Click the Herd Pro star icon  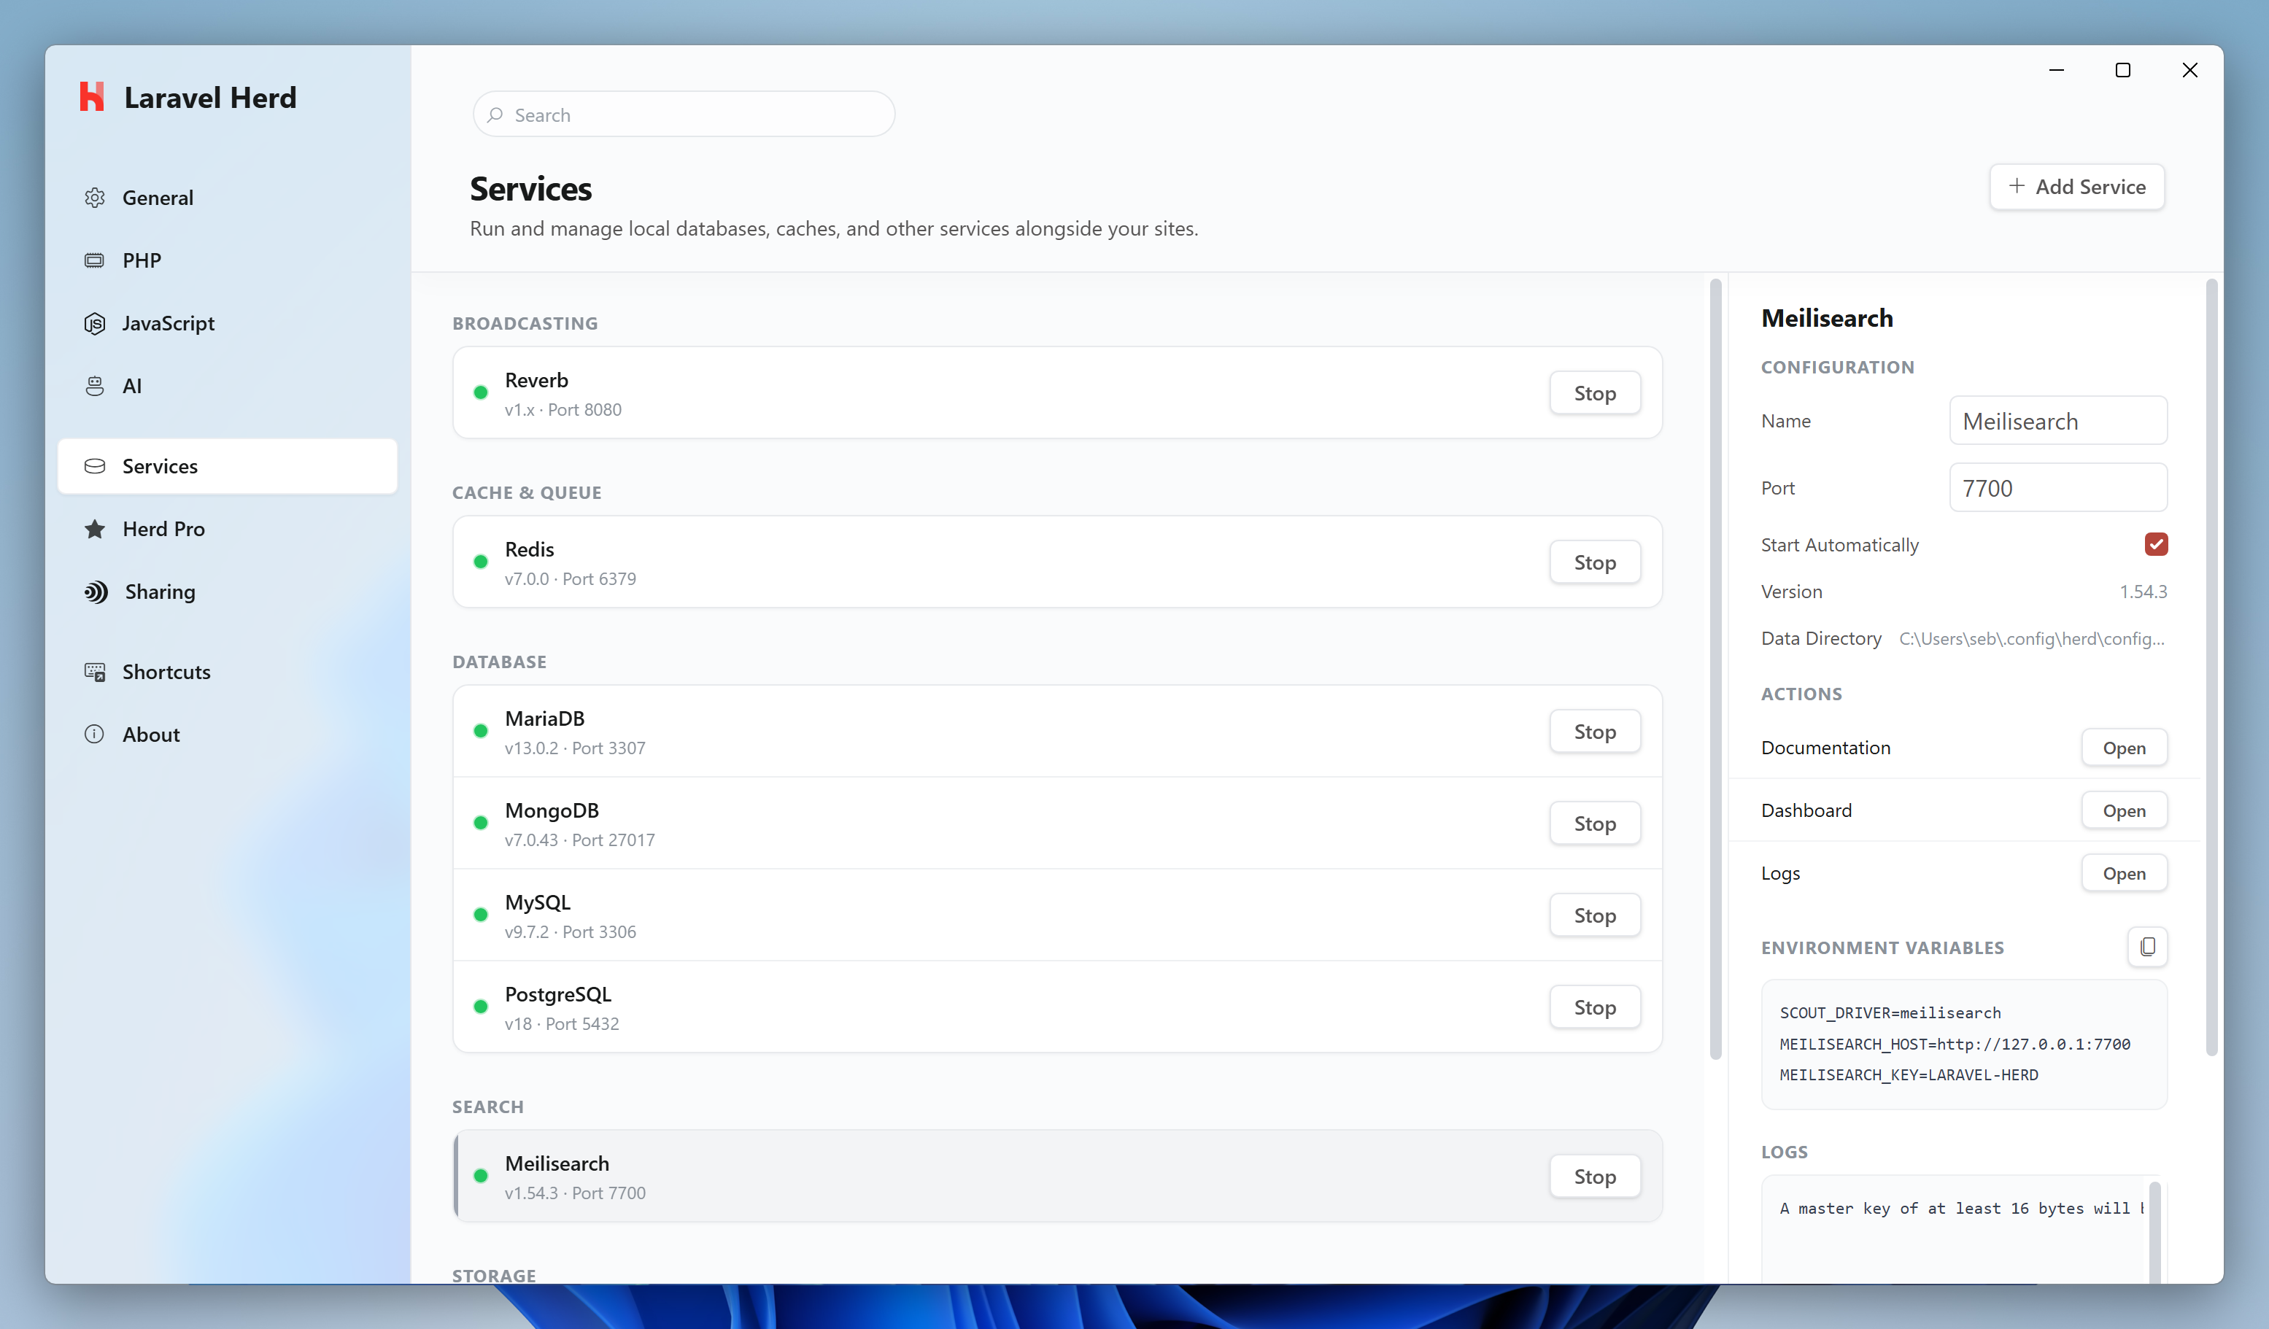pos(95,529)
